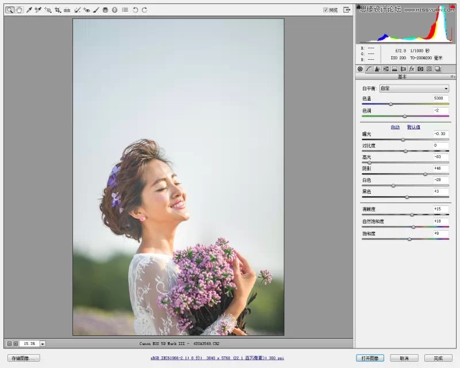Toggle full screen mode icon

(347, 10)
